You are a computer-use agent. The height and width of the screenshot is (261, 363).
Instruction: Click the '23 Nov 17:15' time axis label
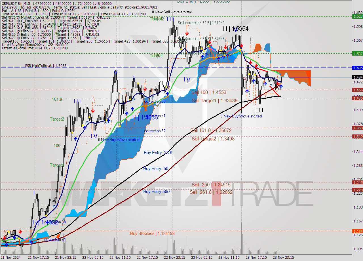click(x=256, y=258)
